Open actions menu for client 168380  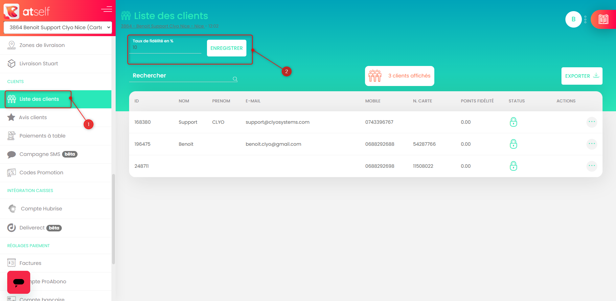point(591,122)
